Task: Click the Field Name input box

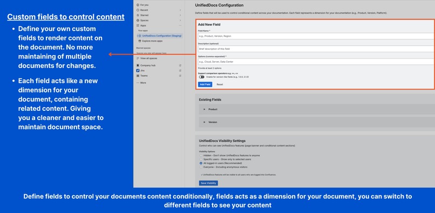Action: pyautogui.click(x=316, y=36)
